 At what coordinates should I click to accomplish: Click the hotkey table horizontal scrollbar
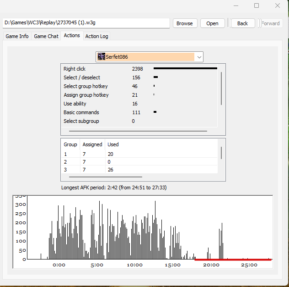click(x=106, y=177)
